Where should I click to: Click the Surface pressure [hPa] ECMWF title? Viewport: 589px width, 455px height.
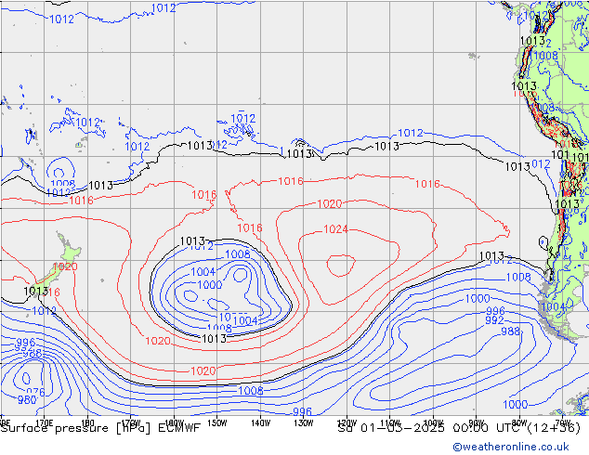pyautogui.click(x=100, y=428)
